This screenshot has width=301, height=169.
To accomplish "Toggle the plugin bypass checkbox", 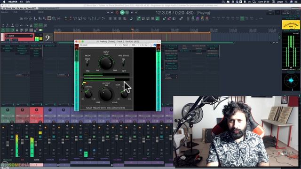I will [155, 45].
